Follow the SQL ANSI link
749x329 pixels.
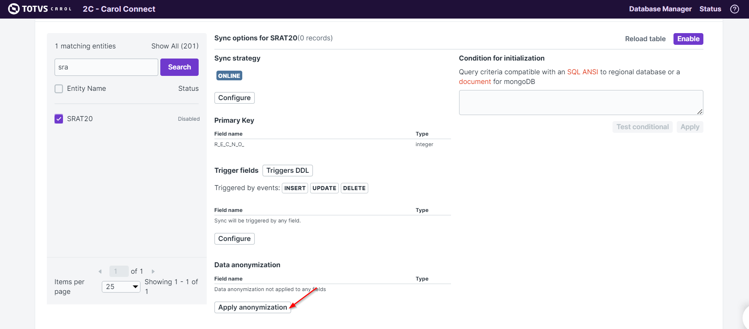coord(582,72)
